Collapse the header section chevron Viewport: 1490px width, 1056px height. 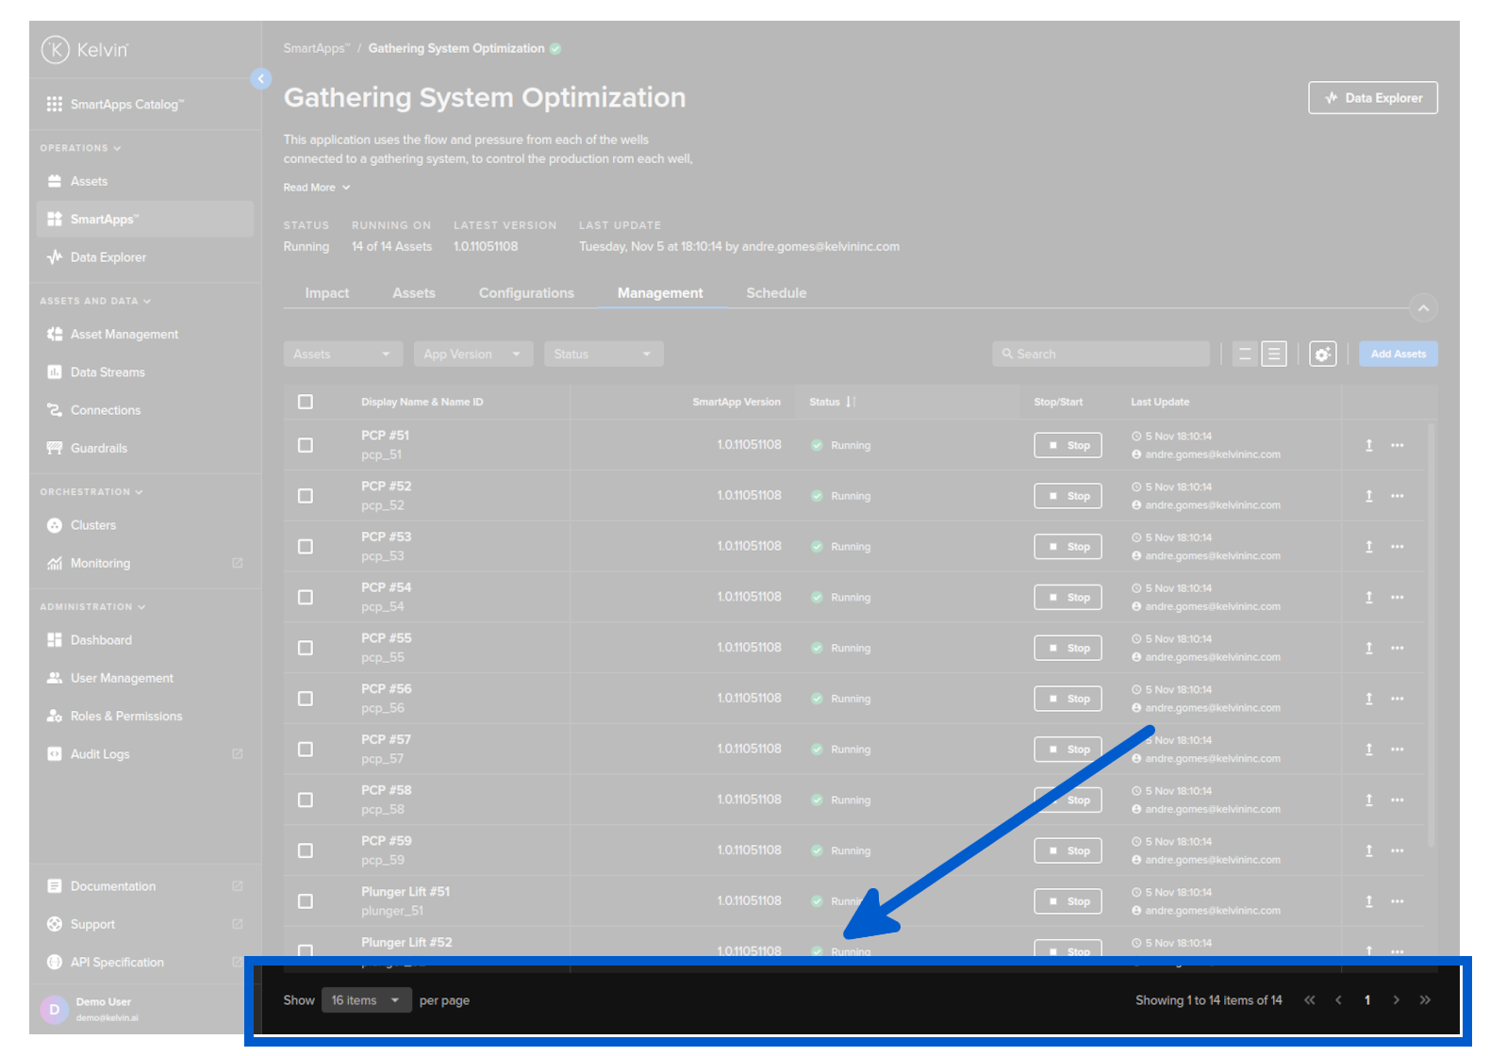1423,308
